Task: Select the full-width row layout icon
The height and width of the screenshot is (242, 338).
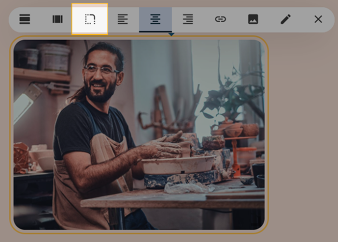Action: tap(25, 19)
